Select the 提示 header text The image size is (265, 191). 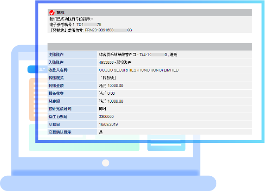(x=60, y=13)
